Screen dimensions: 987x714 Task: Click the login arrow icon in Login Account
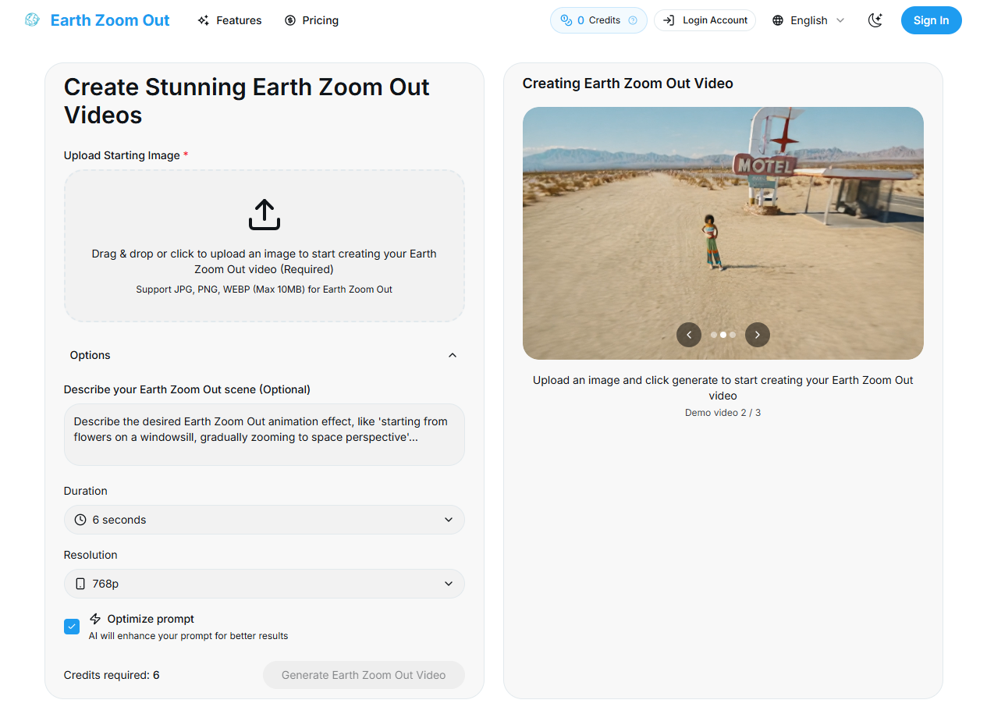pos(669,20)
